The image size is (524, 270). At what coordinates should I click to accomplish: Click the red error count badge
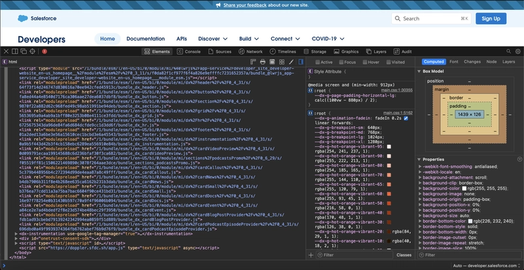pos(45,51)
